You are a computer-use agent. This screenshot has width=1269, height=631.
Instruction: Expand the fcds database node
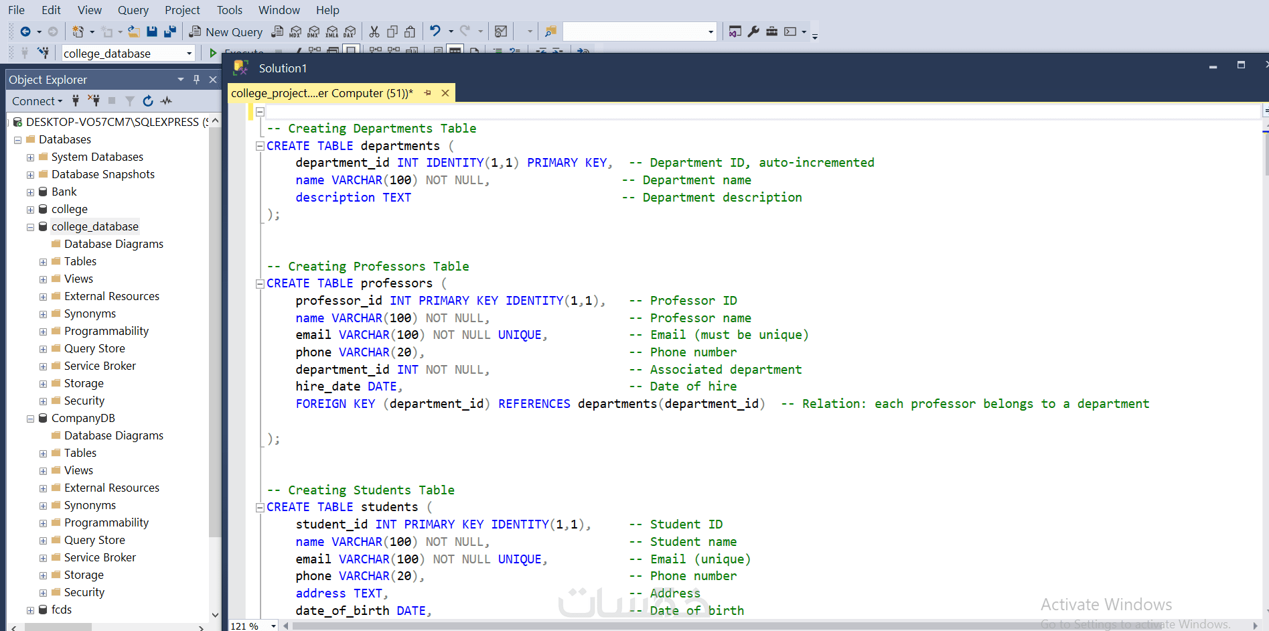[x=30, y=610]
